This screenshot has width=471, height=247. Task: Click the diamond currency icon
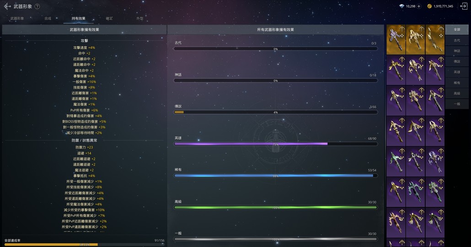[401, 6]
